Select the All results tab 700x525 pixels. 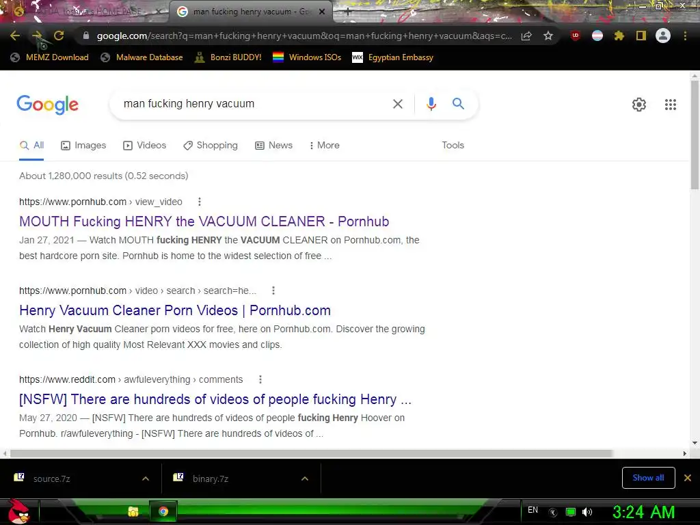click(x=31, y=146)
